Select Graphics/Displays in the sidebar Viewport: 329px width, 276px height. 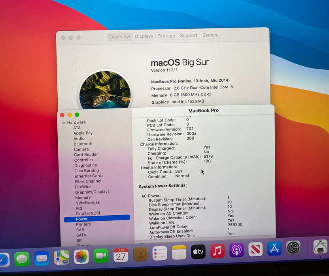pos(92,192)
